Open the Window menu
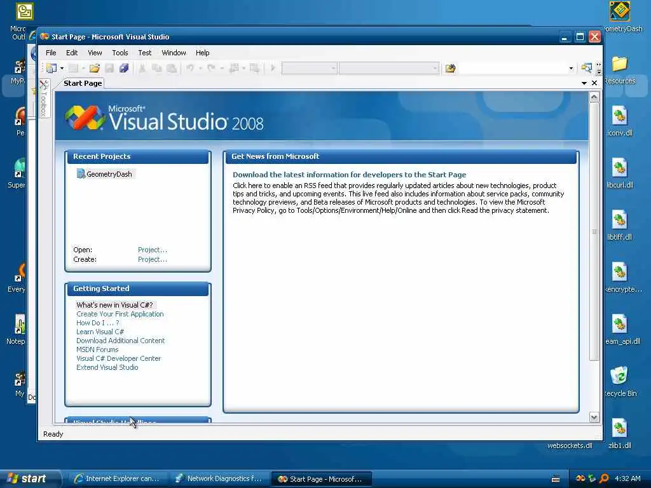 coord(174,53)
